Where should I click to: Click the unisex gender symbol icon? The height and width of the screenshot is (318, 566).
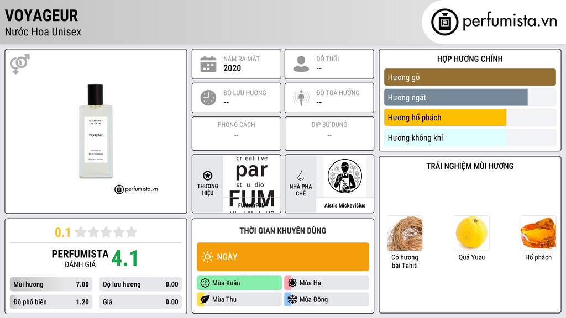[20, 64]
